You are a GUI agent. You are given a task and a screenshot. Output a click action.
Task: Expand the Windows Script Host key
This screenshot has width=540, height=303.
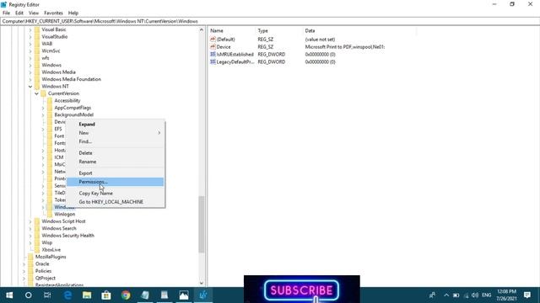(30, 221)
